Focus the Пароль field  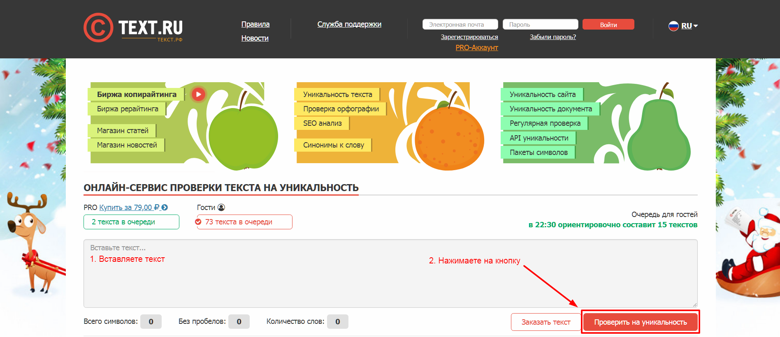coord(541,25)
